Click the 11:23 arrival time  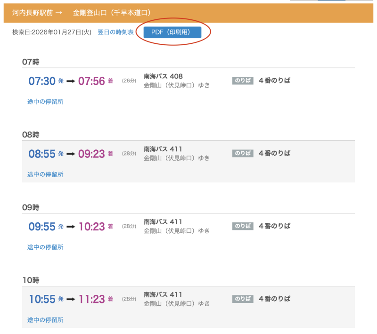coord(91,299)
